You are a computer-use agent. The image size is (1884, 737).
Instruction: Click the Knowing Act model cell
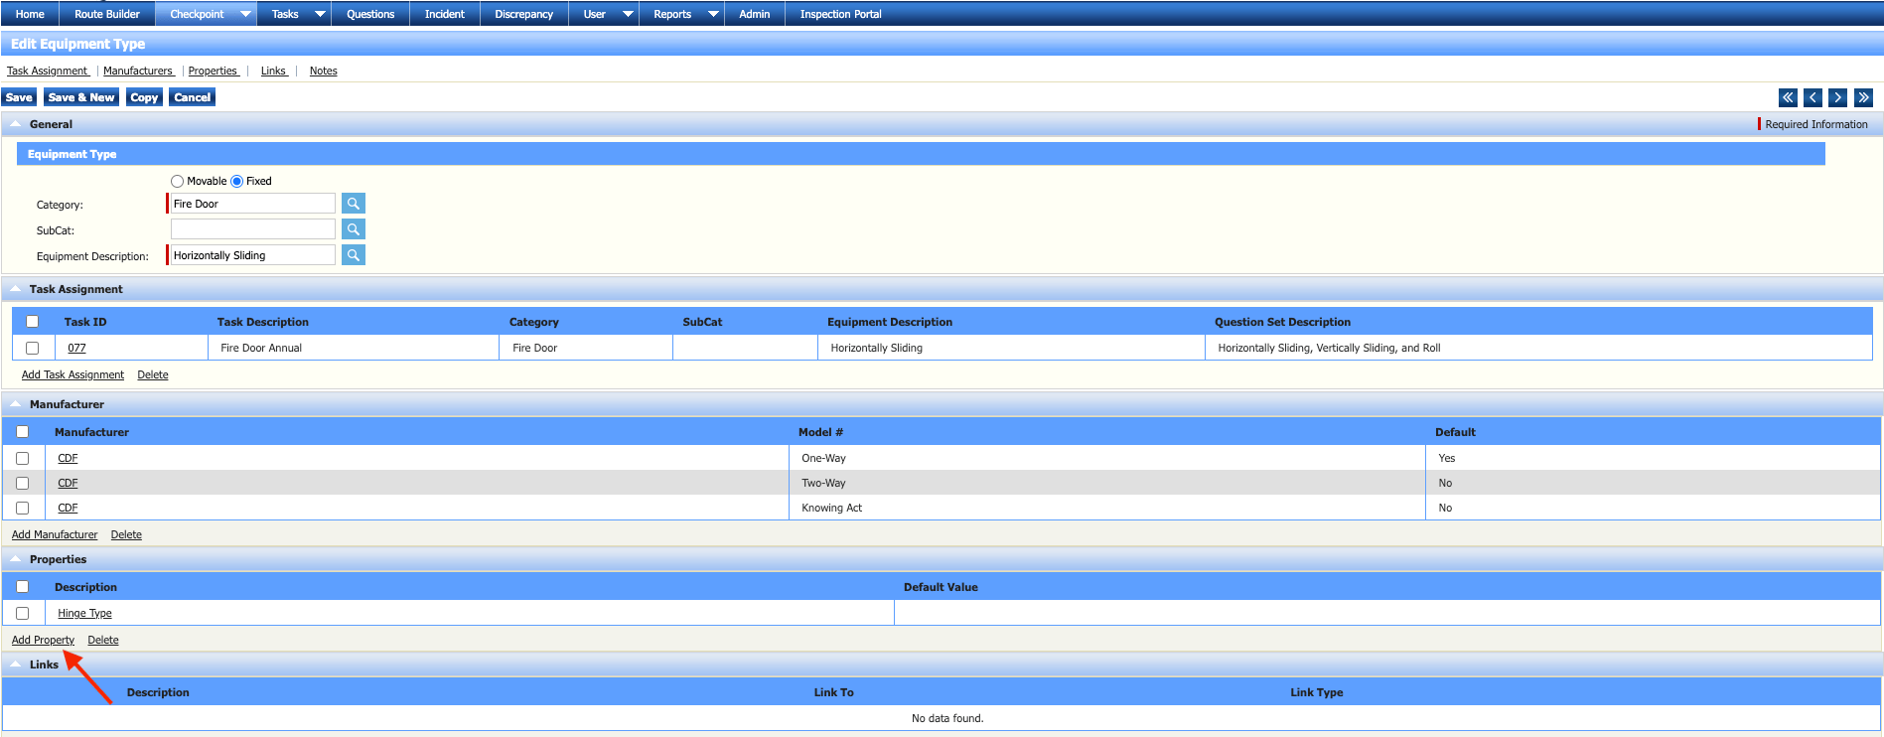click(x=1107, y=508)
